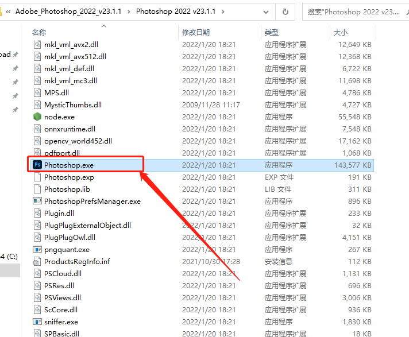Open the address bar history dropdown
Viewport: 409px width, 337px height.
point(266,12)
